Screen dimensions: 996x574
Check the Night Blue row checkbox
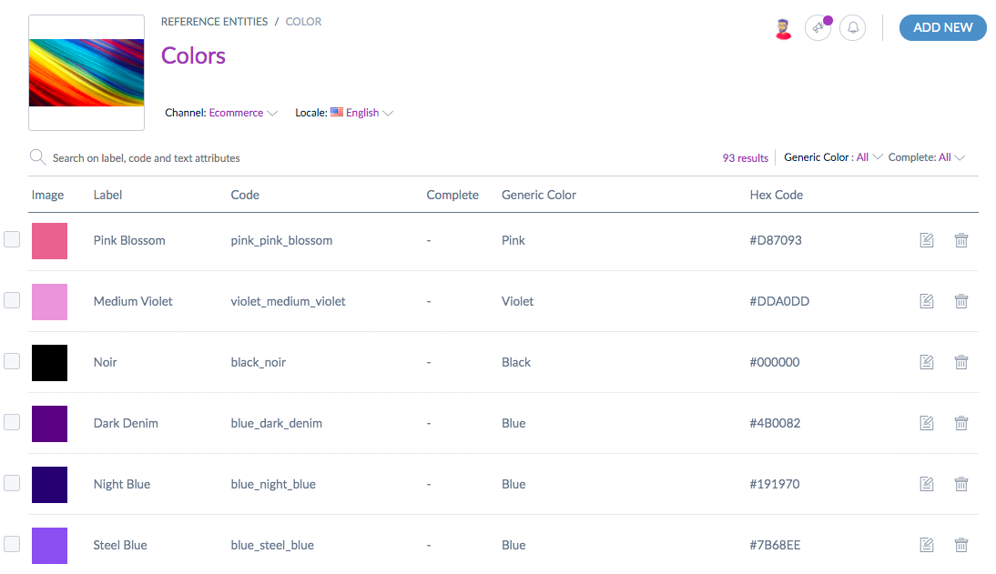12,483
